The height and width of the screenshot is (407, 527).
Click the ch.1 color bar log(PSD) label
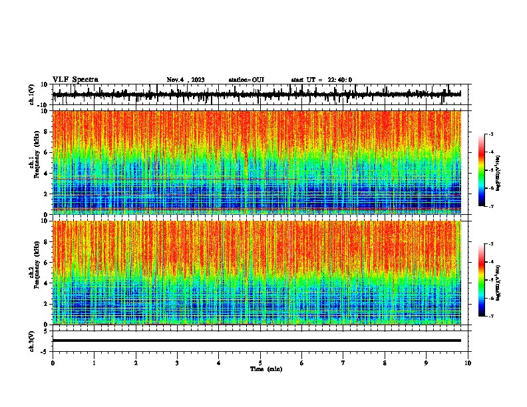point(498,173)
